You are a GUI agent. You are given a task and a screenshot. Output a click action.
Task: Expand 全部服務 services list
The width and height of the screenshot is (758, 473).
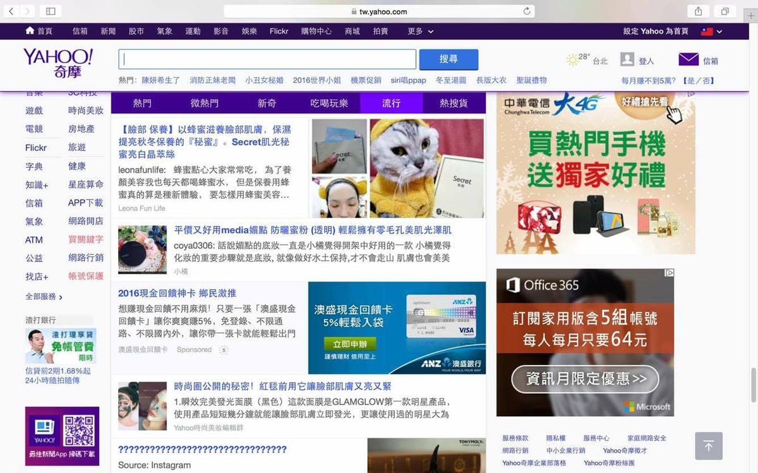point(44,297)
